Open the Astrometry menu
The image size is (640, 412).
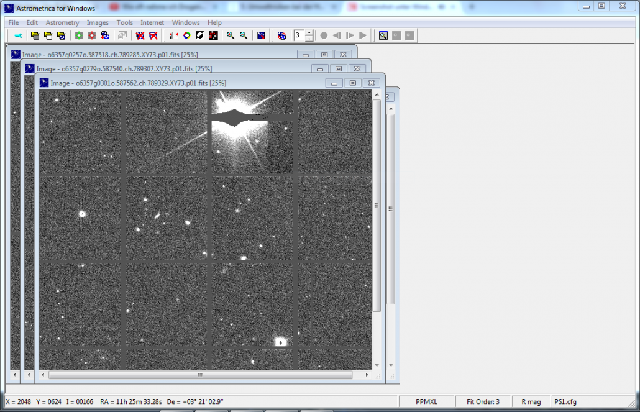62,22
